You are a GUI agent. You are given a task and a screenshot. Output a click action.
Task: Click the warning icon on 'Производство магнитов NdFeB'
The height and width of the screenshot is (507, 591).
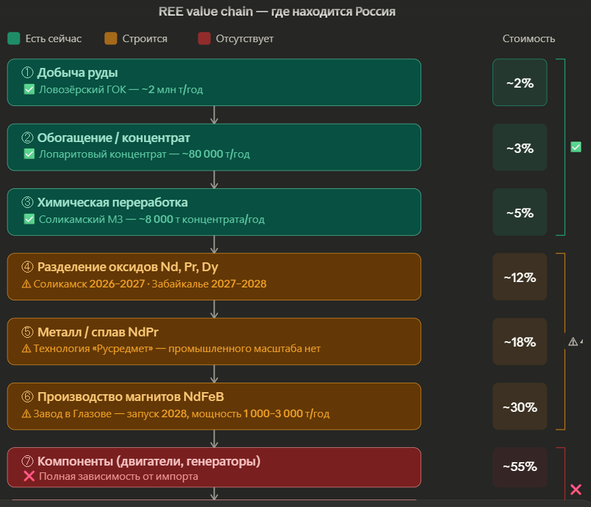point(27,413)
